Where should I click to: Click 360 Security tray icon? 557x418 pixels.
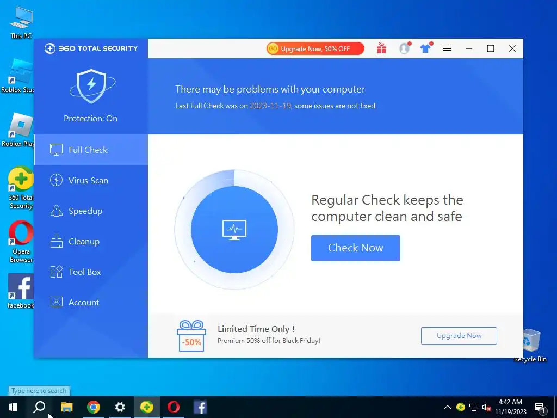click(x=461, y=407)
